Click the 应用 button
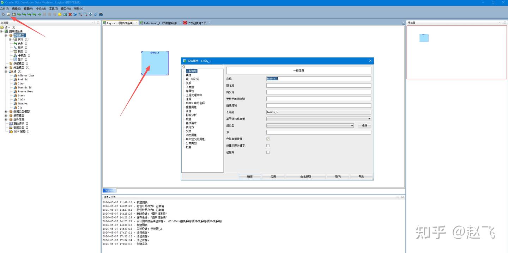Screen dimensions: 508x253 coord(273,177)
